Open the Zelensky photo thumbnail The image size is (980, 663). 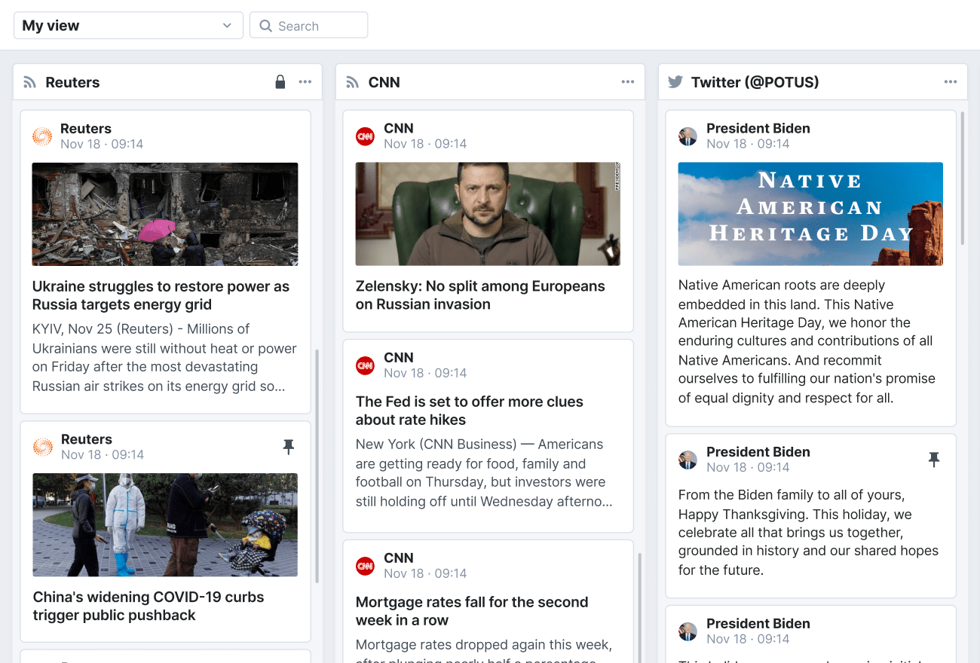tap(488, 214)
